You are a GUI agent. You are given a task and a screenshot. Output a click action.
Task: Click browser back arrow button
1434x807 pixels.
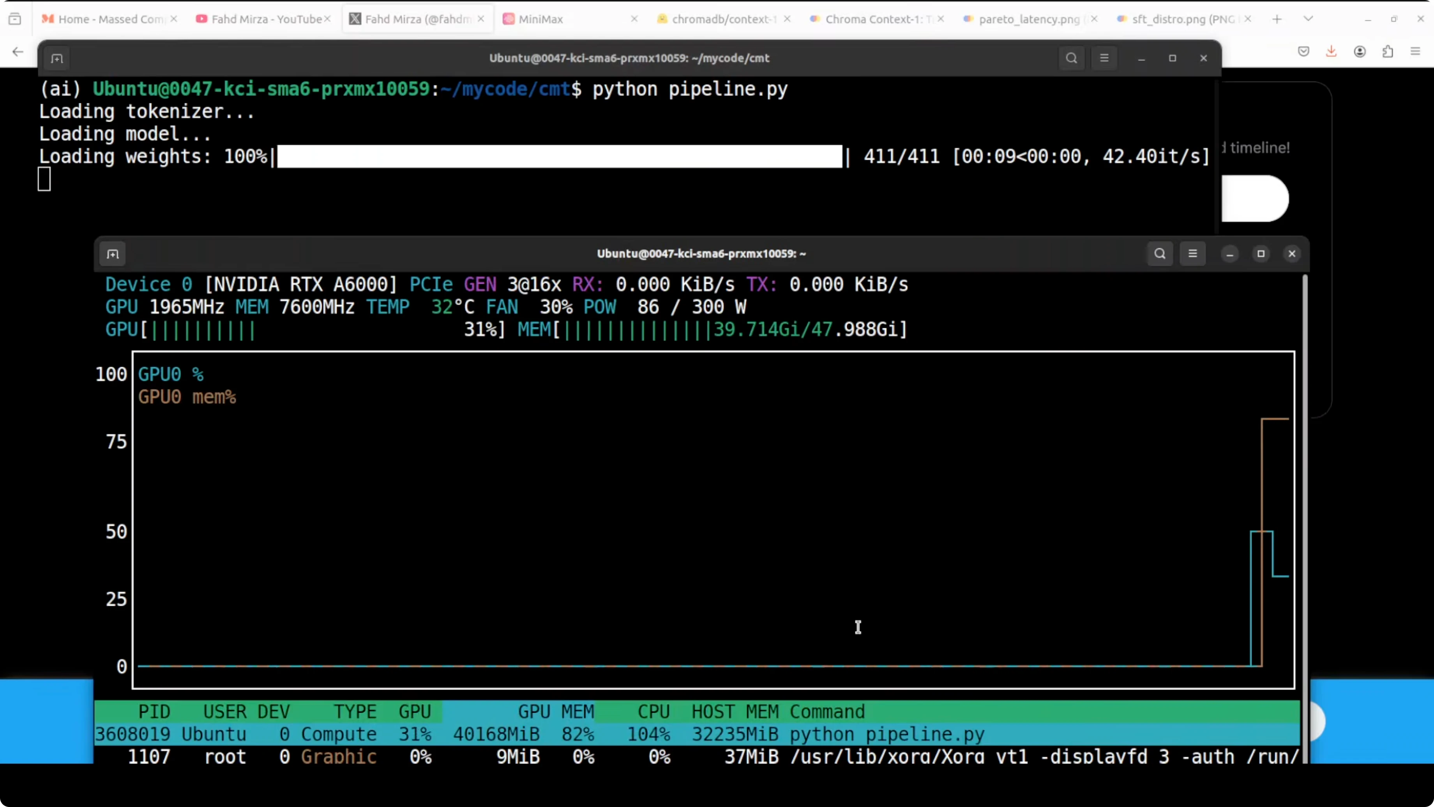(x=18, y=52)
